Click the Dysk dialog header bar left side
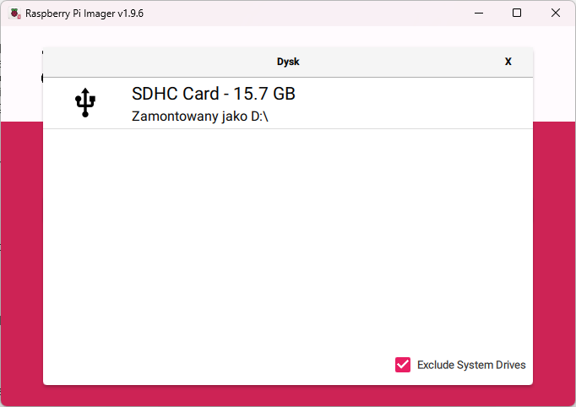This screenshot has height=407, width=576. pyautogui.click(x=127, y=62)
